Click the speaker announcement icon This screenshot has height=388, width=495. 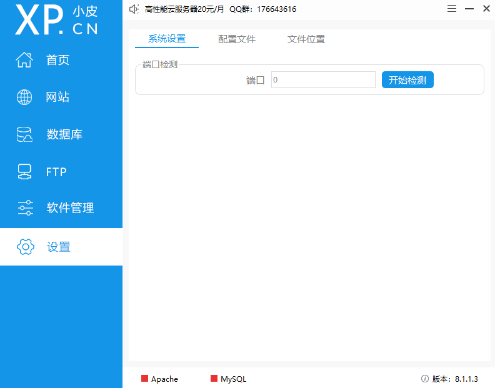[x=133, y=9]
